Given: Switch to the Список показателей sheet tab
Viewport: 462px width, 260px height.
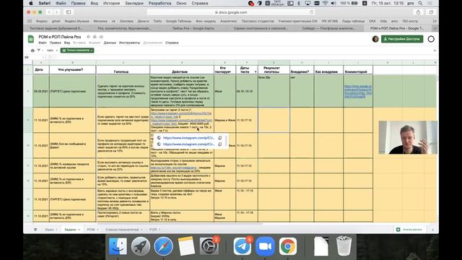Looking at the screenshot, I should pos(122,230).
